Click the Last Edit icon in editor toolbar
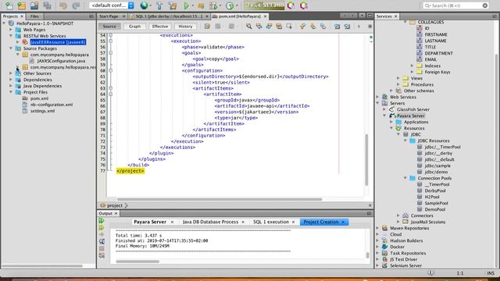The height and width of the screenshot is (281, 500). (207, 27)
